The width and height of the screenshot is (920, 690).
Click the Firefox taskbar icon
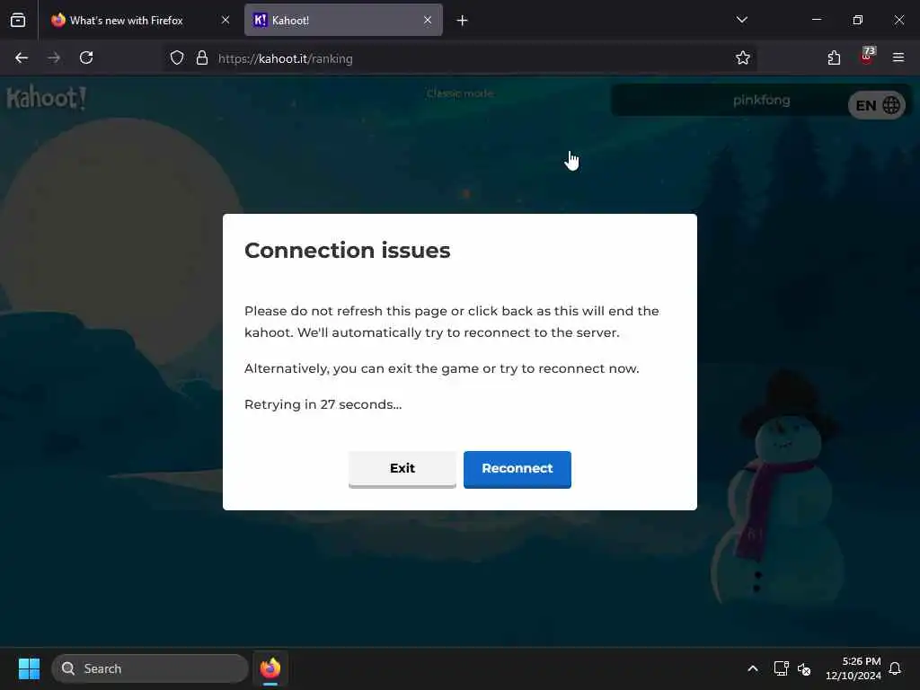click(x=270, y=668)
